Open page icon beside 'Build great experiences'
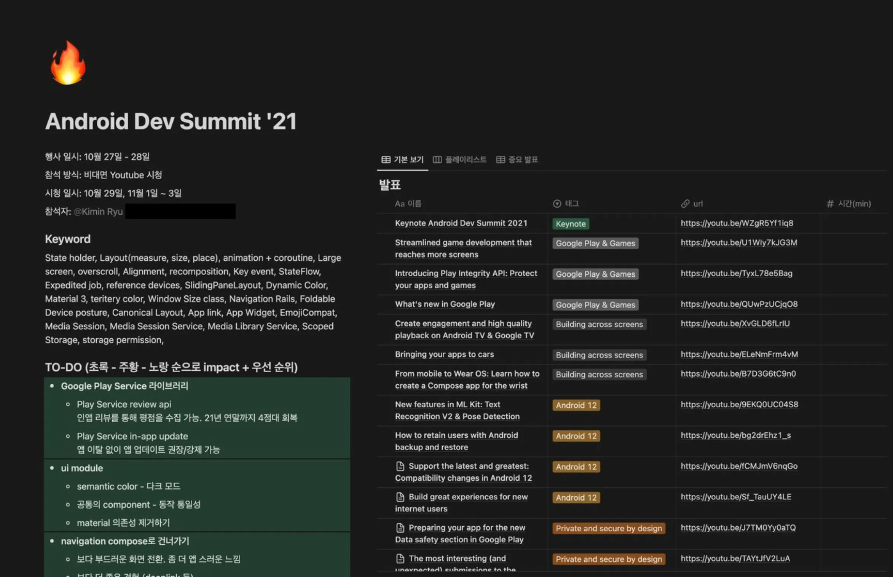Image resolution: width=893 pixels, height=577 pixels. coord(400,497)
